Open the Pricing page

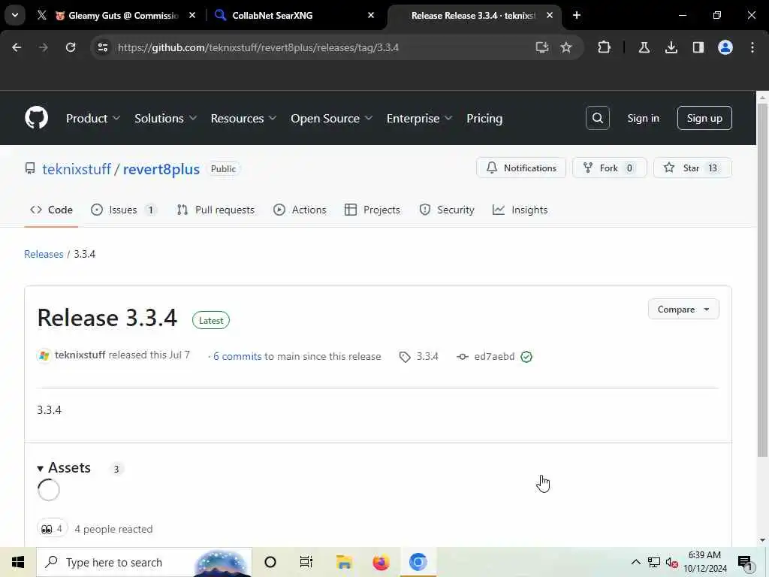pyautogui.click(x=484, y=118)
